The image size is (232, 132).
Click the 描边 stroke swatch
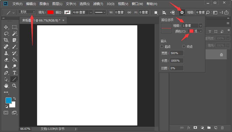coord(67,13)
